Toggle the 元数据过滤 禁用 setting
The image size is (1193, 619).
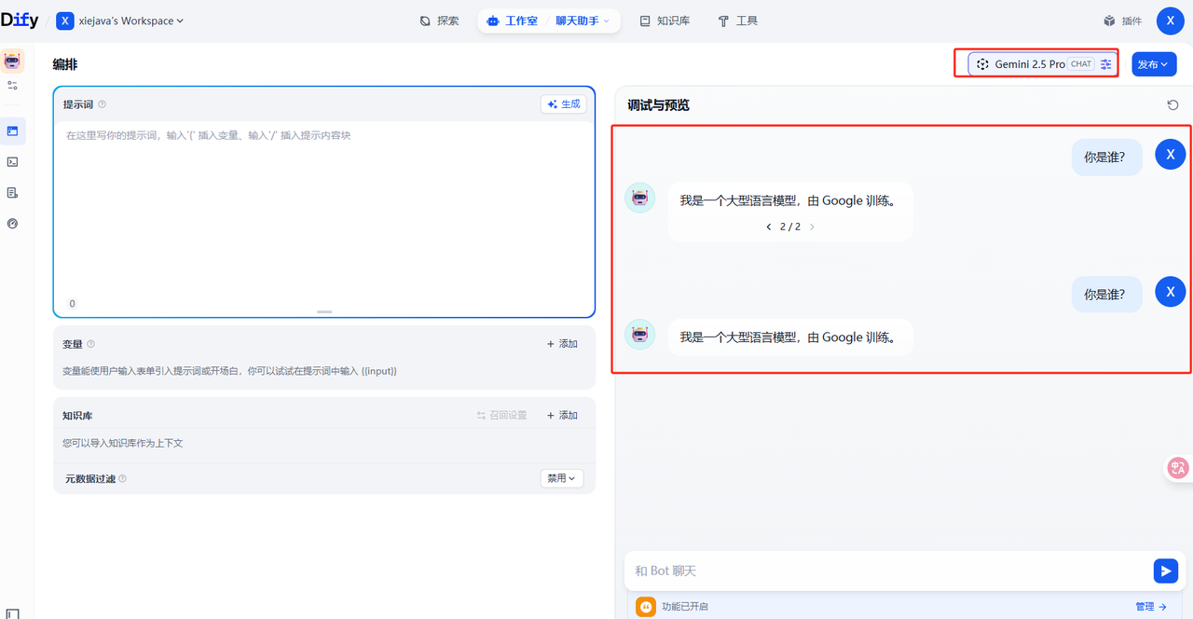click(x=561, y=477)
